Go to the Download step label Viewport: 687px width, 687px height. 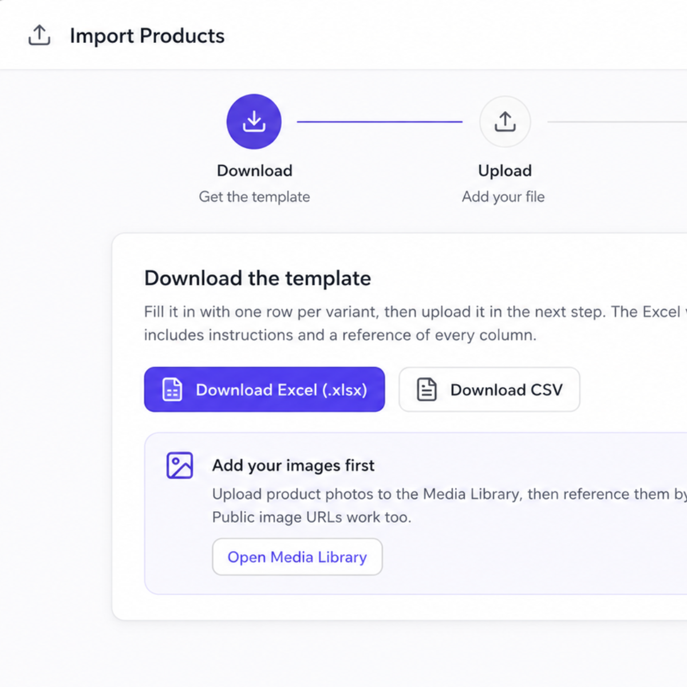point(255,171)
